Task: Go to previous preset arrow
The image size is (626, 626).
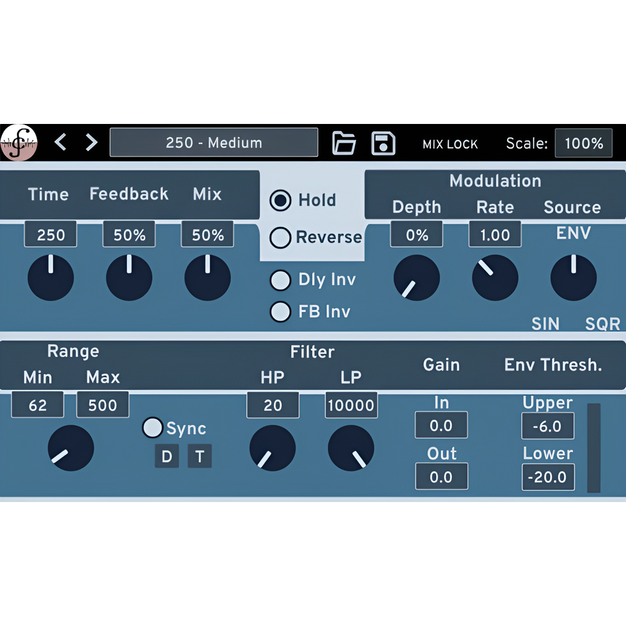Action: coord(61,143)
